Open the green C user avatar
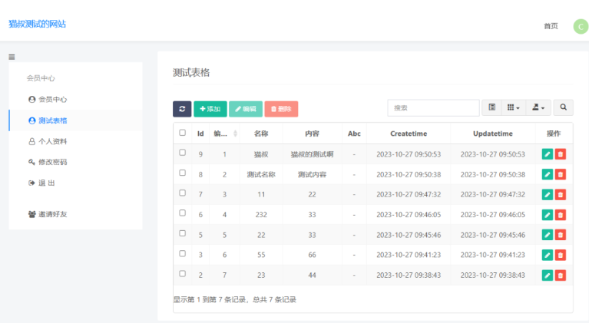Image resolution: width=589 pixels, height=323 pixels. click(x=581, y=26)
